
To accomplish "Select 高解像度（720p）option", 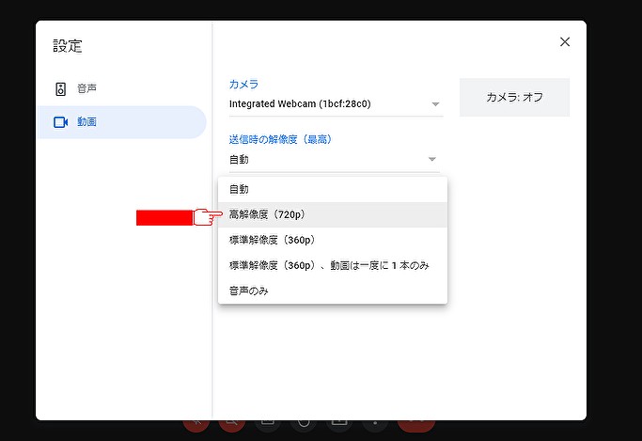I will click(x=333, y=214).
